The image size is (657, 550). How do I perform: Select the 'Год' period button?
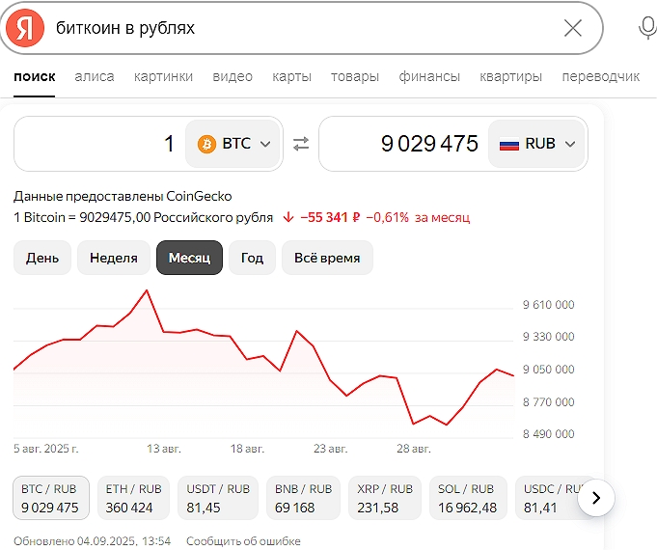(252, 258)
